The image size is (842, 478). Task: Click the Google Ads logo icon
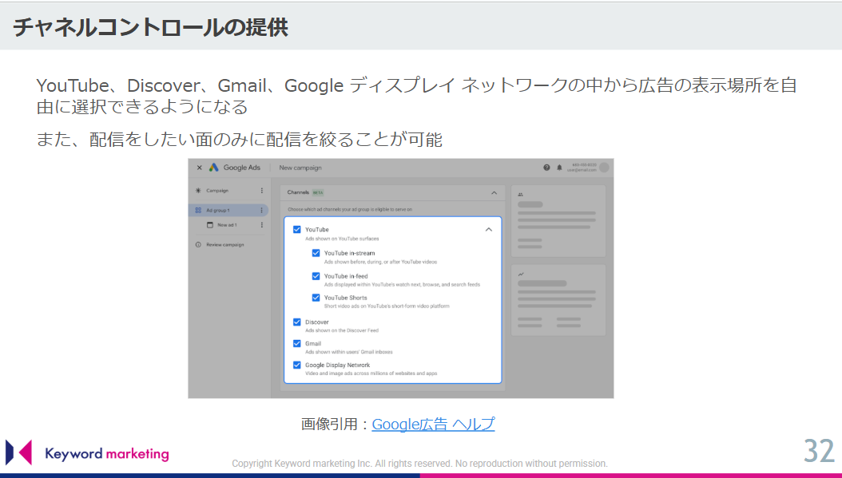pos(214,168)
